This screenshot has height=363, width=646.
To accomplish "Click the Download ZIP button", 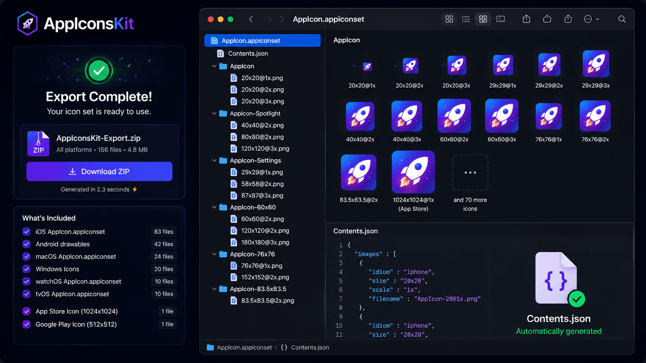I will point(99,172).
